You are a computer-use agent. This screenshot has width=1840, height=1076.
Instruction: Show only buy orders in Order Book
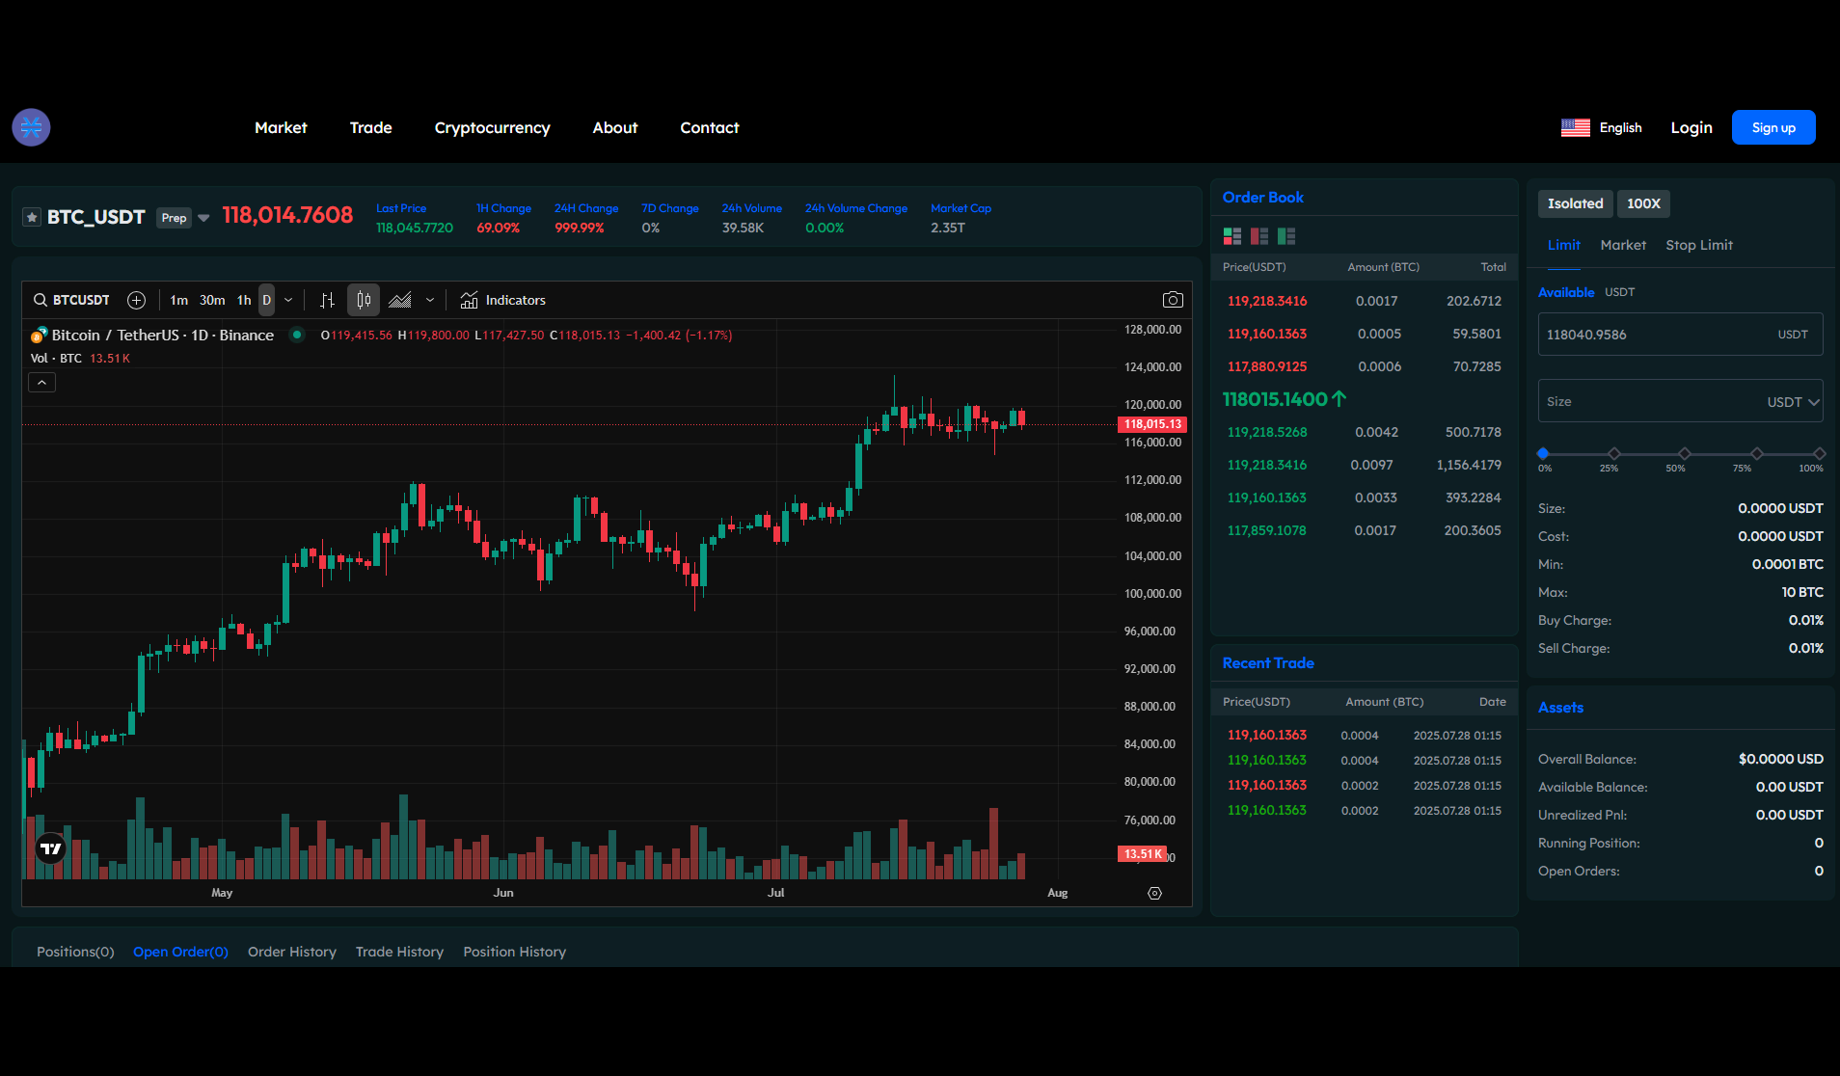point(1285,235)
